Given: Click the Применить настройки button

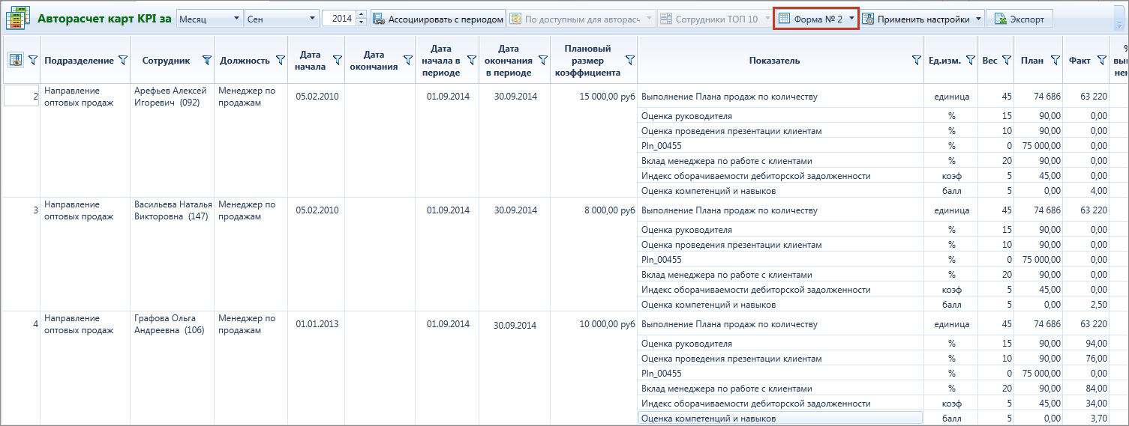Looking at the screenshot, I should pyautogui.click(x=916, y=19).
